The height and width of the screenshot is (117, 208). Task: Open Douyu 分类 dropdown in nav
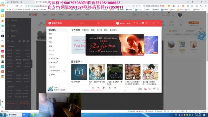[61, 15]
